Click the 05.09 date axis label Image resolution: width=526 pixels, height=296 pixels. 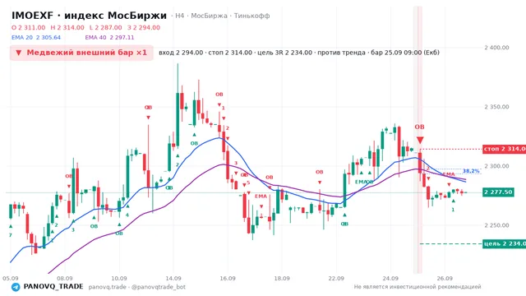pyautogui.click(x=11, y=278)
